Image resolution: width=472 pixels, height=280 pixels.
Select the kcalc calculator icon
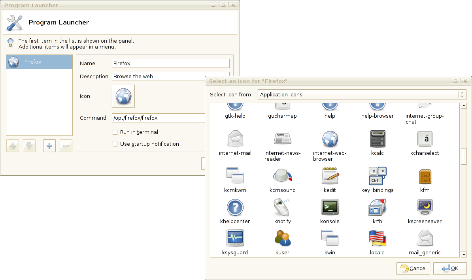pos(377,139)
